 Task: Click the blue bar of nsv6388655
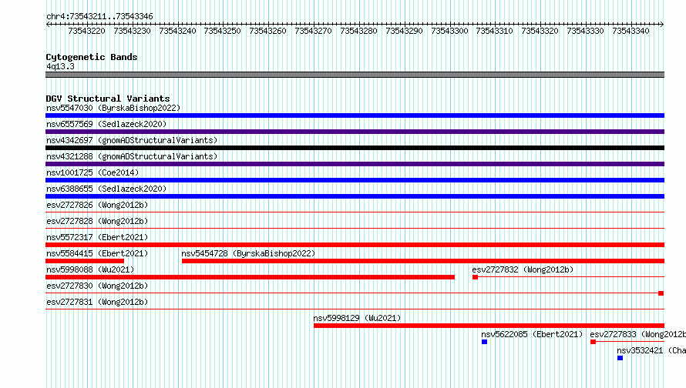(x=355, y=196)
